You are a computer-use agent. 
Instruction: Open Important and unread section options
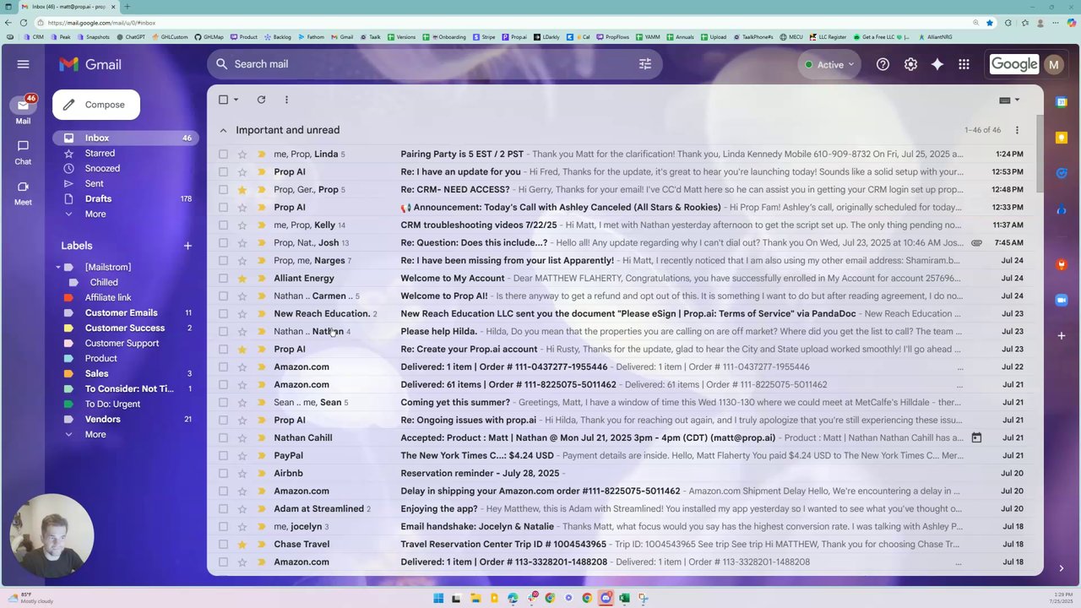coord(1017,130)
